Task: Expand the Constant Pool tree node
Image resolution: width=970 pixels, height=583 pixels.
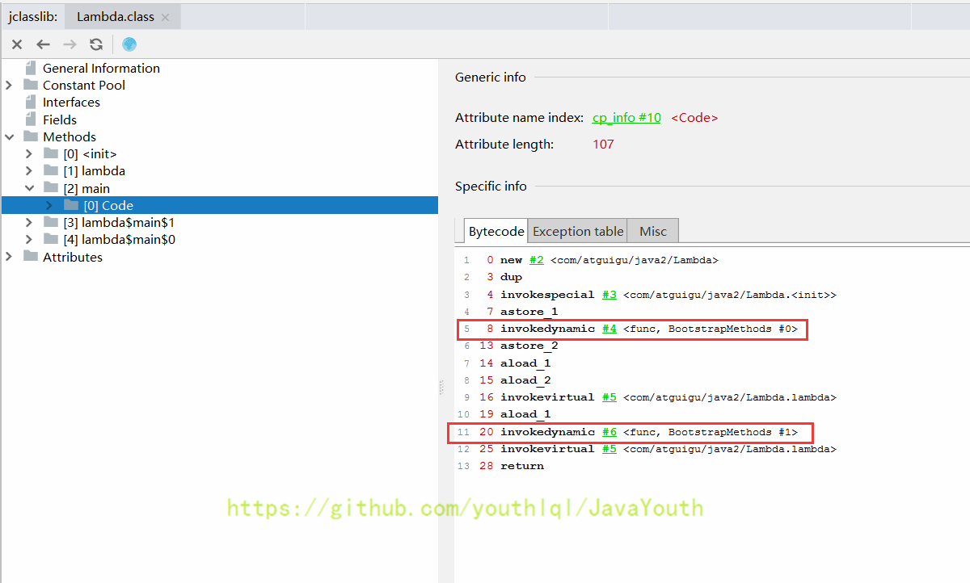Action: click(9, 85)
